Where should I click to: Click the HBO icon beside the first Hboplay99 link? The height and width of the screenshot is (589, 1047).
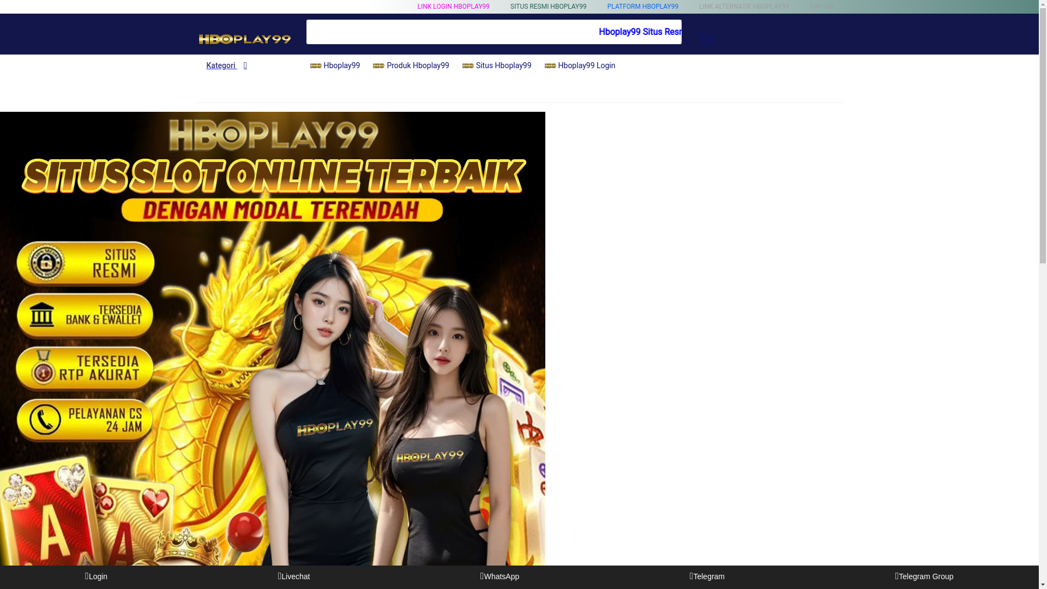316,66
